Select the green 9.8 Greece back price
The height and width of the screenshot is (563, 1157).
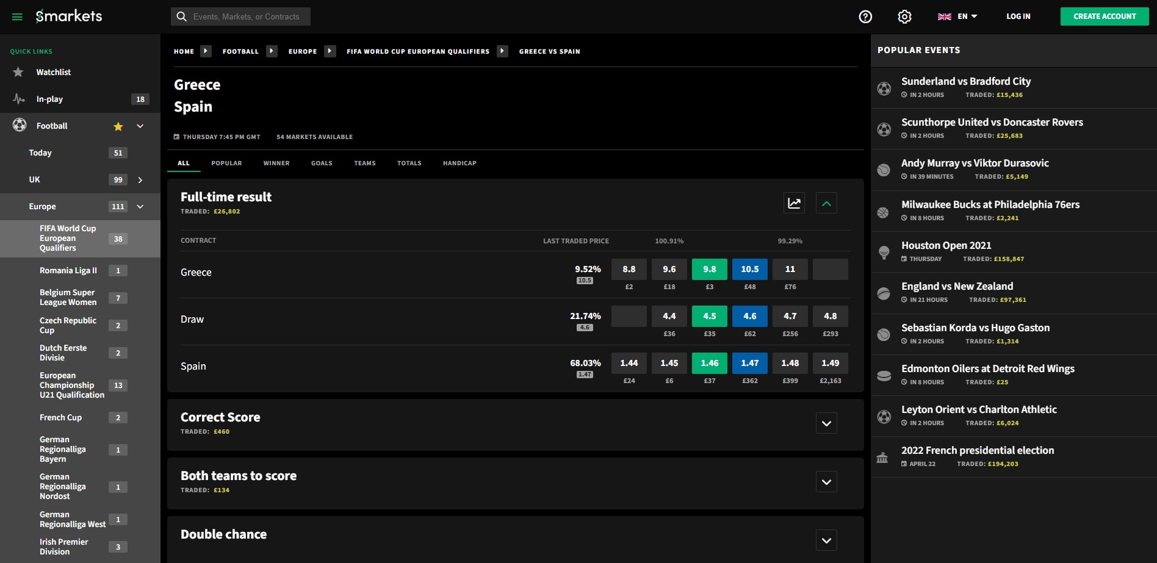[709, 269]
